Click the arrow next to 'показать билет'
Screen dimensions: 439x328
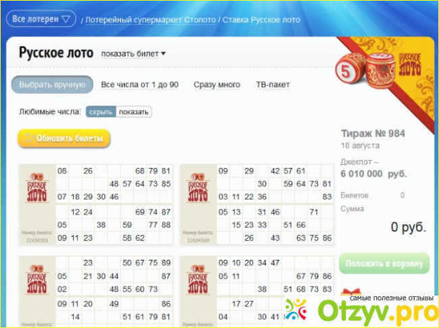click(x=163, y=53)
